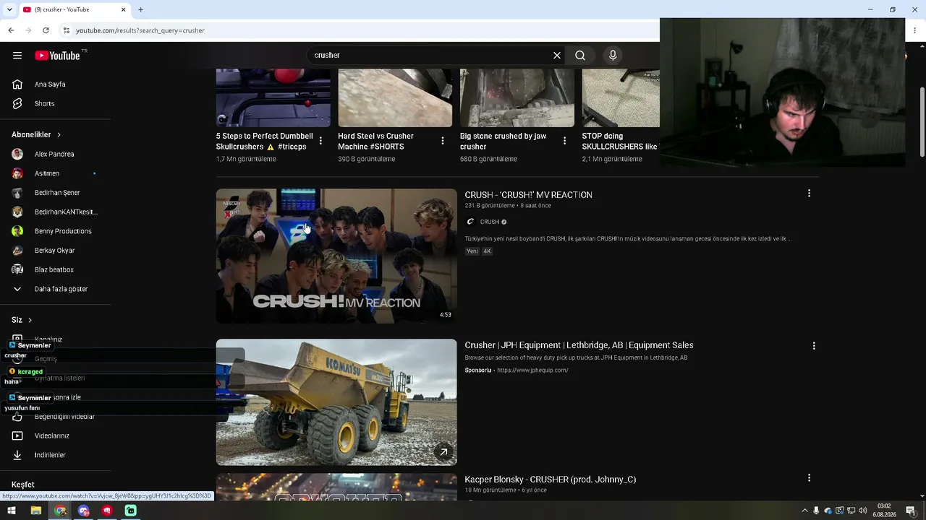The height and width of the screenshot is (520, 926).
Task: Open a new browser tab
Action: point(140,9)
